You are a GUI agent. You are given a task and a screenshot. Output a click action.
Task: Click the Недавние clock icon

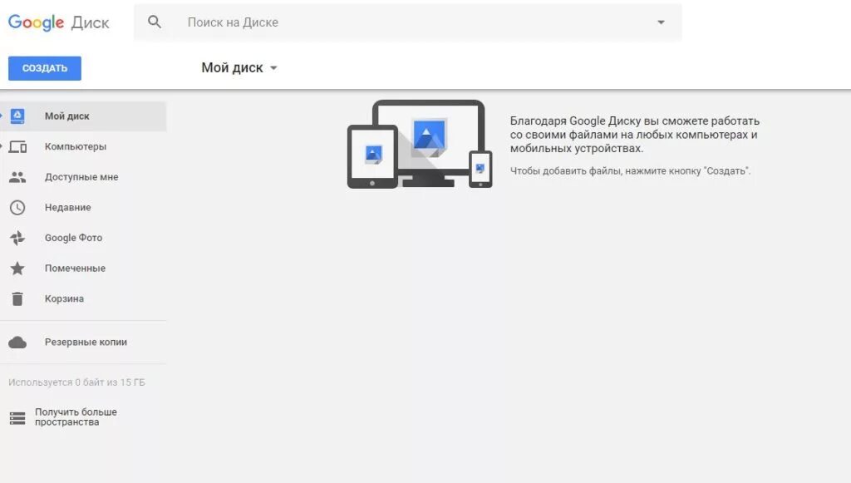pyautogui.click(x=17, y=207)
